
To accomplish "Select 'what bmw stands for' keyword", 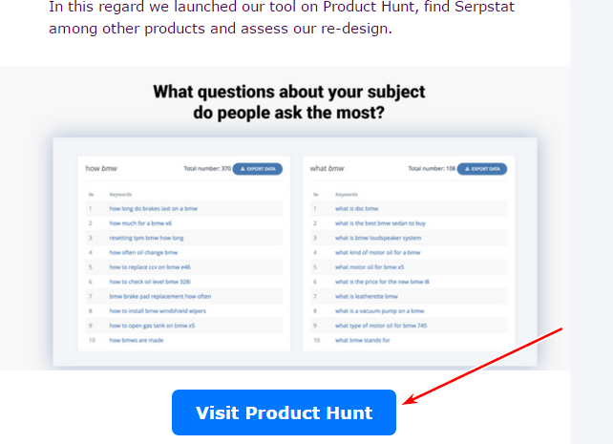I will click(363, 340).
